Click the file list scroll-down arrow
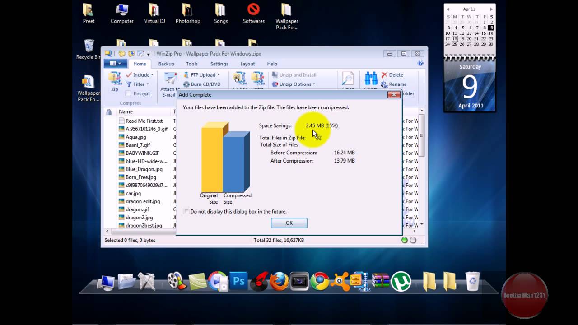This screenshot has height=325, width=578. (x=422, y=224)
